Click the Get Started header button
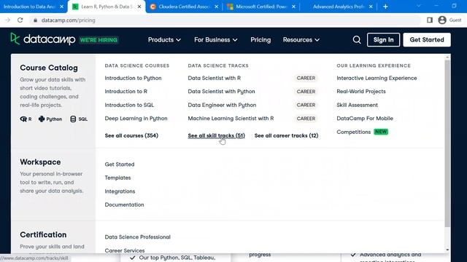The image size is (467, 262). click(427, 40)
